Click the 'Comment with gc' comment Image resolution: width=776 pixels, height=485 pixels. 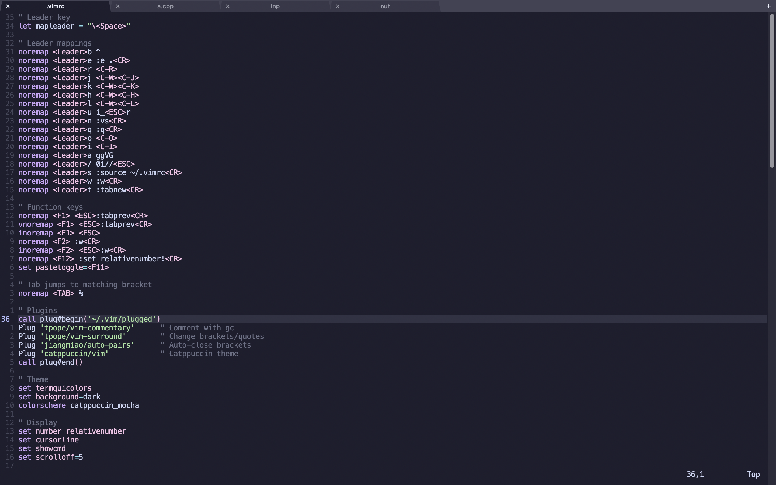click(x=197, y=328)
